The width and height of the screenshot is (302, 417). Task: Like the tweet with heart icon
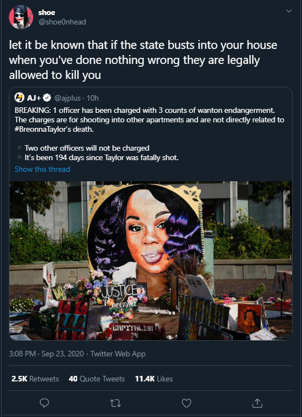coord(186,403)
